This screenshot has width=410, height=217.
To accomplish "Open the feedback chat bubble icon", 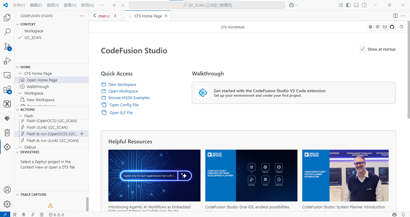I will [378, 27].
